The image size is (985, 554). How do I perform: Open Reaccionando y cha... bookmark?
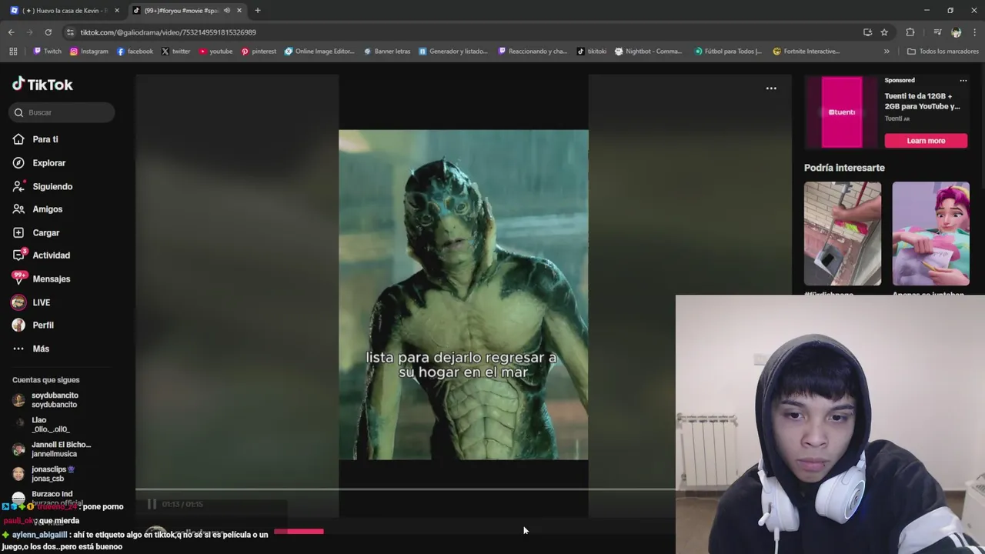pyautogui.click(x=533, y=52)
